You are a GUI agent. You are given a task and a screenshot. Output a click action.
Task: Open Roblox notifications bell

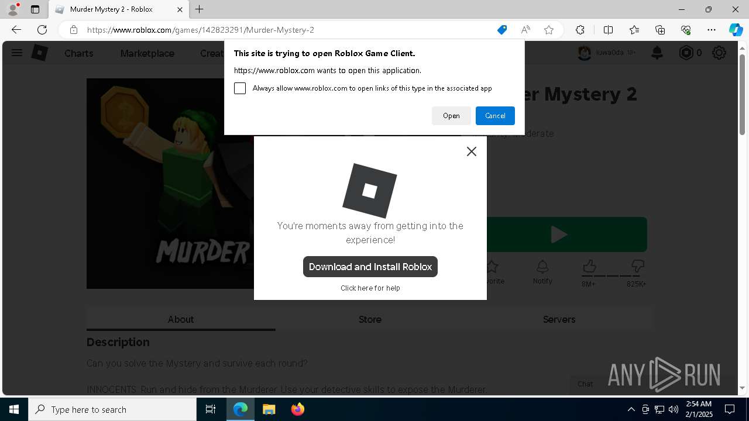(657, 53)
